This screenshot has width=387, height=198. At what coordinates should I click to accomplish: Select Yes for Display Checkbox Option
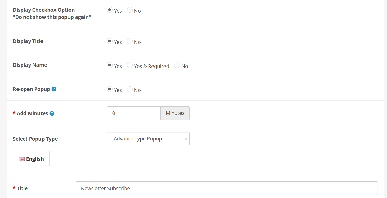tap(110, 10)
